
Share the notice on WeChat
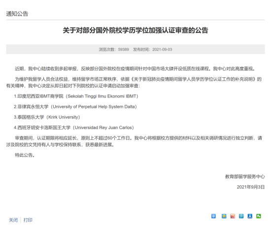[259, 216]
